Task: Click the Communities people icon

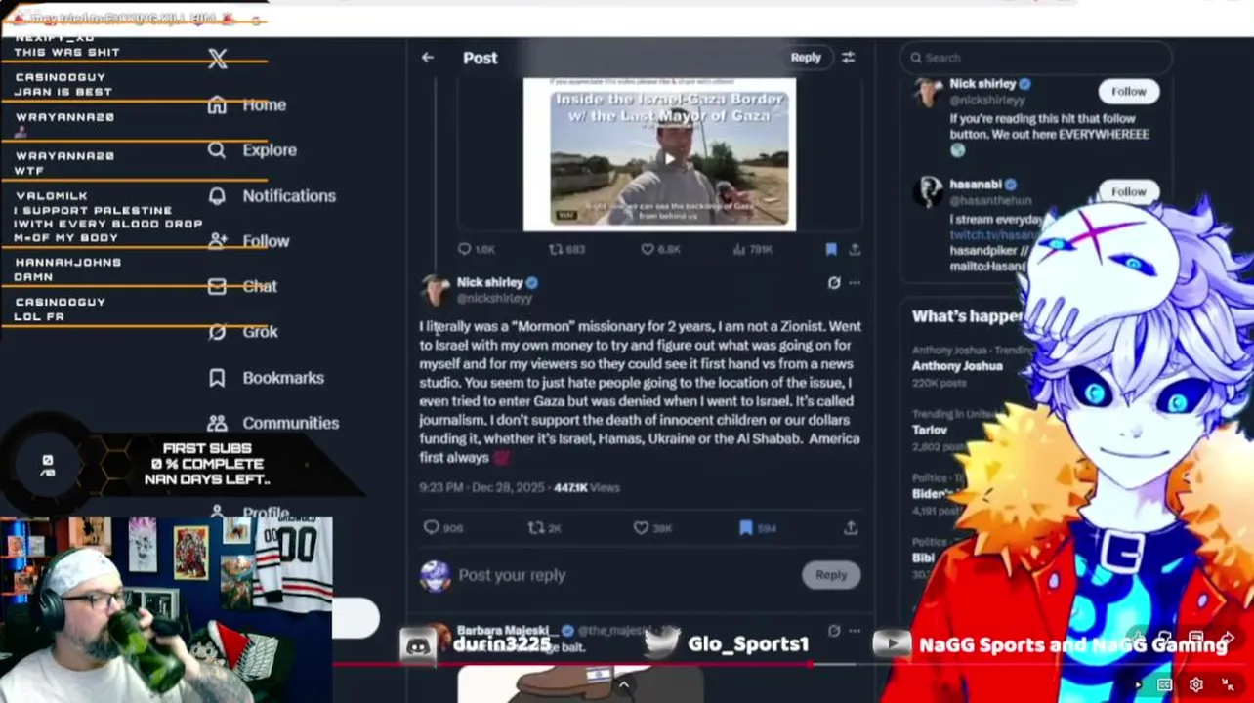Action: pos(217,423)
